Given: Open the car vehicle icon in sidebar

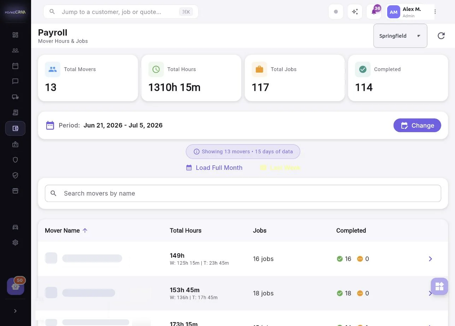Looking at the screenshot, I should coord(15,227).
